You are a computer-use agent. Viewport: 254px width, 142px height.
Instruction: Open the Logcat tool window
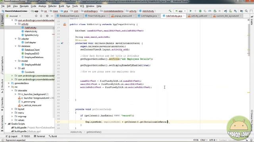coord(12,136)
